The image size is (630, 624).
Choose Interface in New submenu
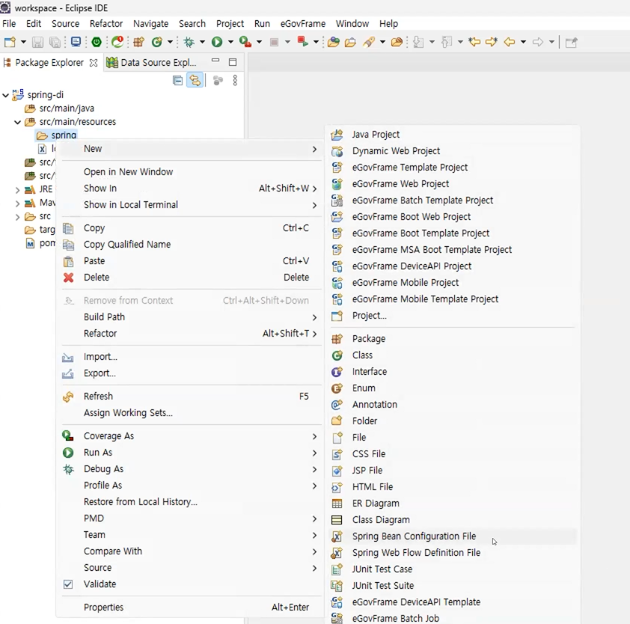tap(453, 372)
